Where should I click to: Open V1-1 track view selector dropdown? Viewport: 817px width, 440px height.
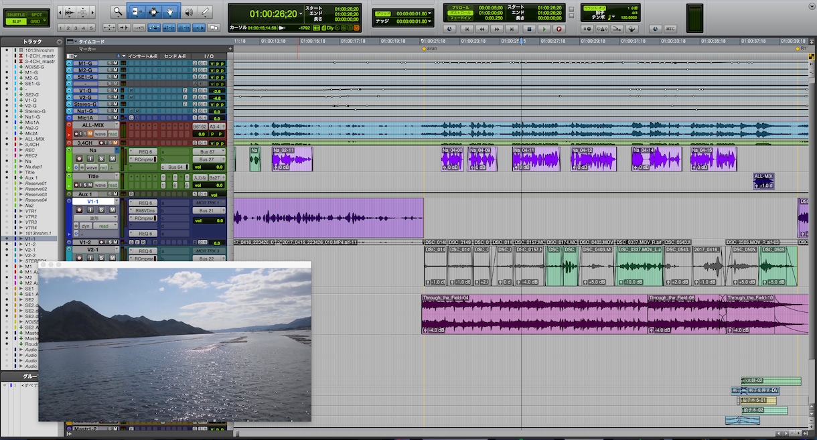[96, 218]
